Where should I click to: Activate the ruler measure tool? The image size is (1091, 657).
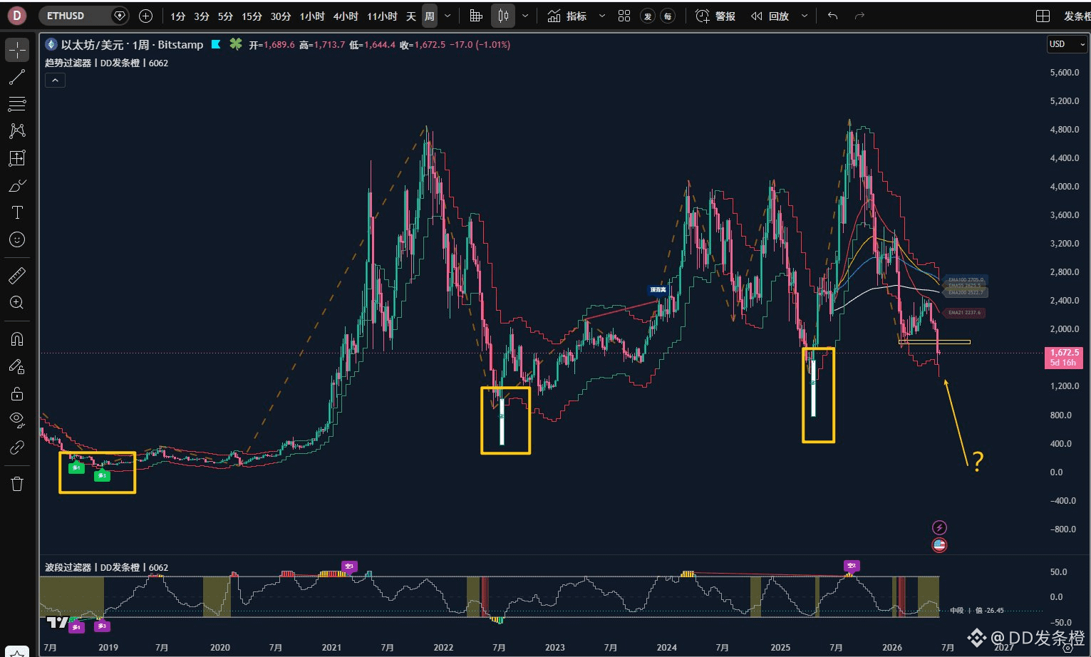[17, 275]
